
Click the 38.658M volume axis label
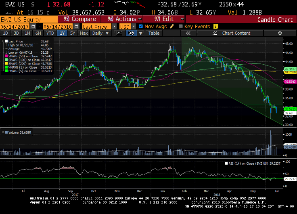point(290,147)
